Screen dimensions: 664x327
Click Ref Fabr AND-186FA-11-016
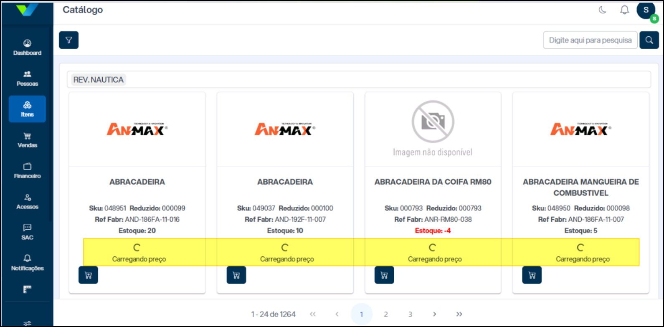pyautogui.click(x=137, y=219)
